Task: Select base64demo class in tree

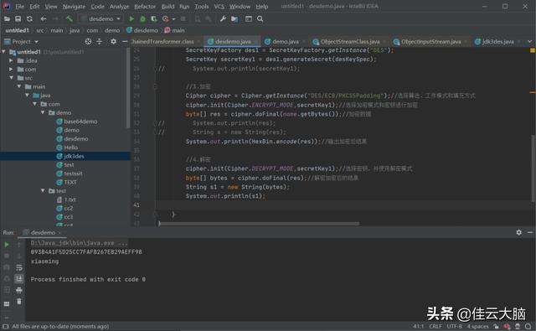Action: point(76,122)
